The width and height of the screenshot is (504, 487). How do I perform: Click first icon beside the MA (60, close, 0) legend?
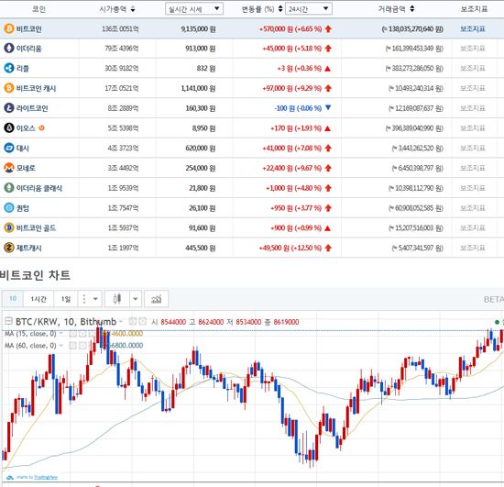pos(73,346)
